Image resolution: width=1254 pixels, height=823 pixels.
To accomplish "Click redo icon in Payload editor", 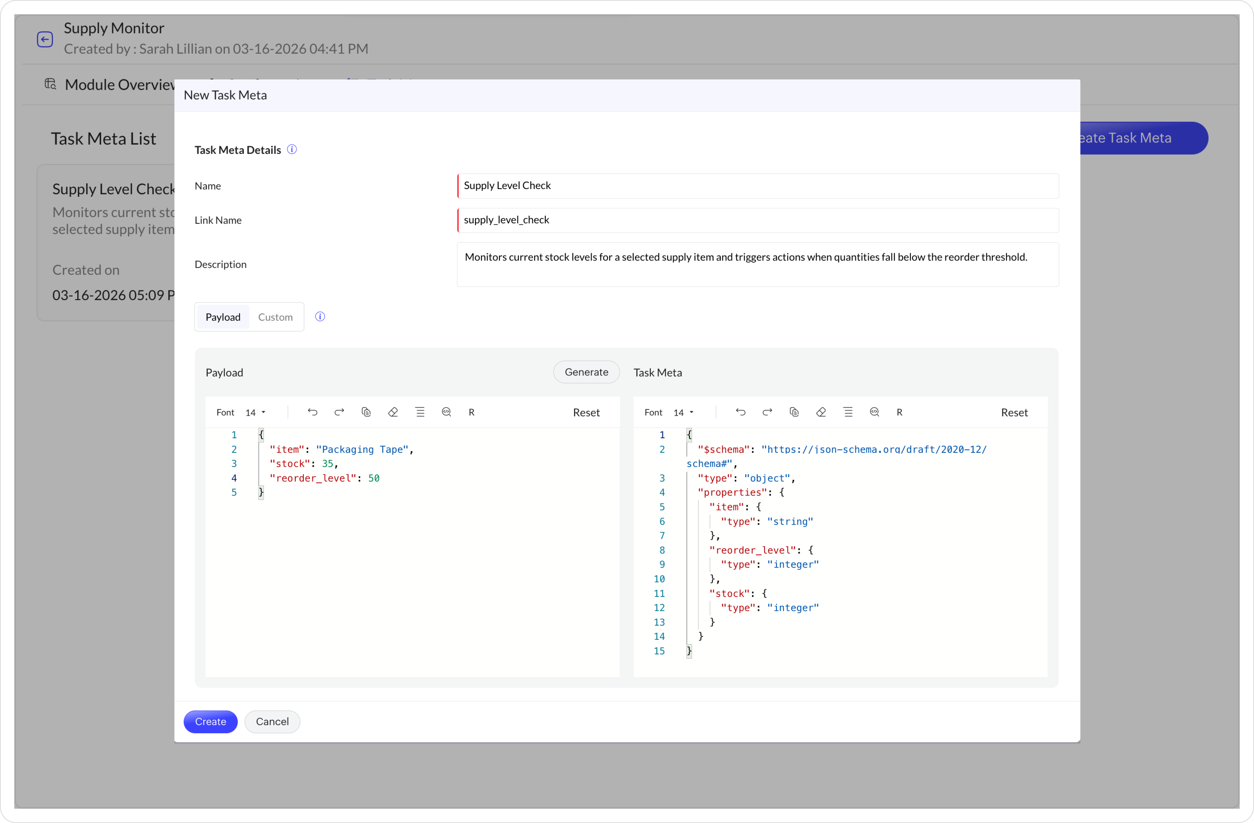I will [x=339, y=412].
